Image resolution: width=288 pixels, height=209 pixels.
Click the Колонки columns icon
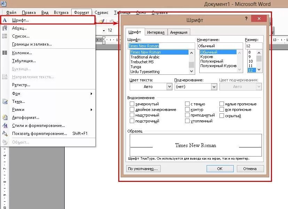(x=5, y=53)
